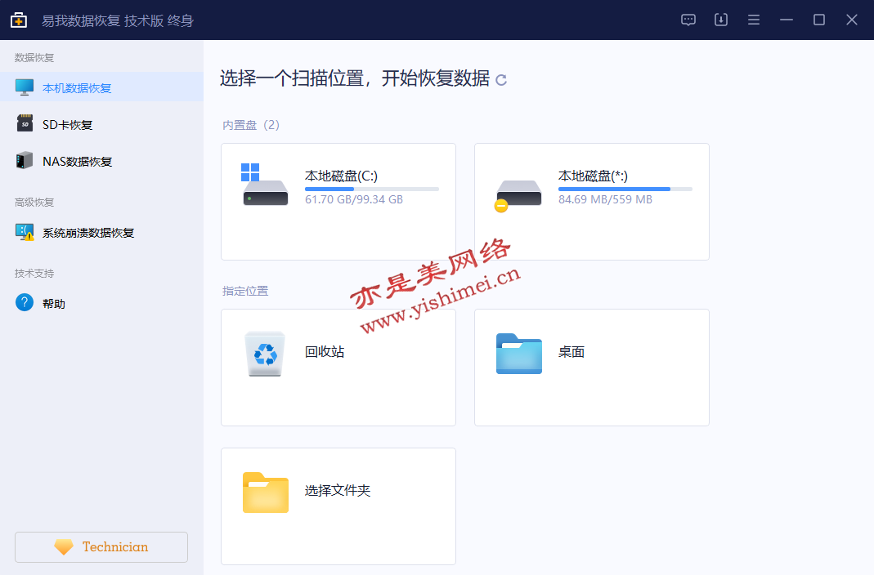This screenshot has height=575, width=874.
Task: Click the import/download icon in title bar
Action: coord(721,20)
